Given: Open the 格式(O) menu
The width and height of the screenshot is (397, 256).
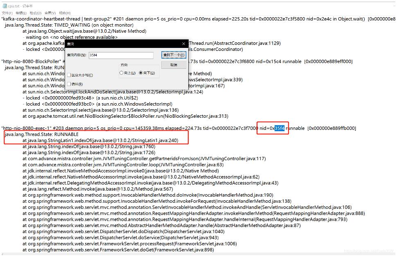Looking at the screenshot, I should click(36, 13).
